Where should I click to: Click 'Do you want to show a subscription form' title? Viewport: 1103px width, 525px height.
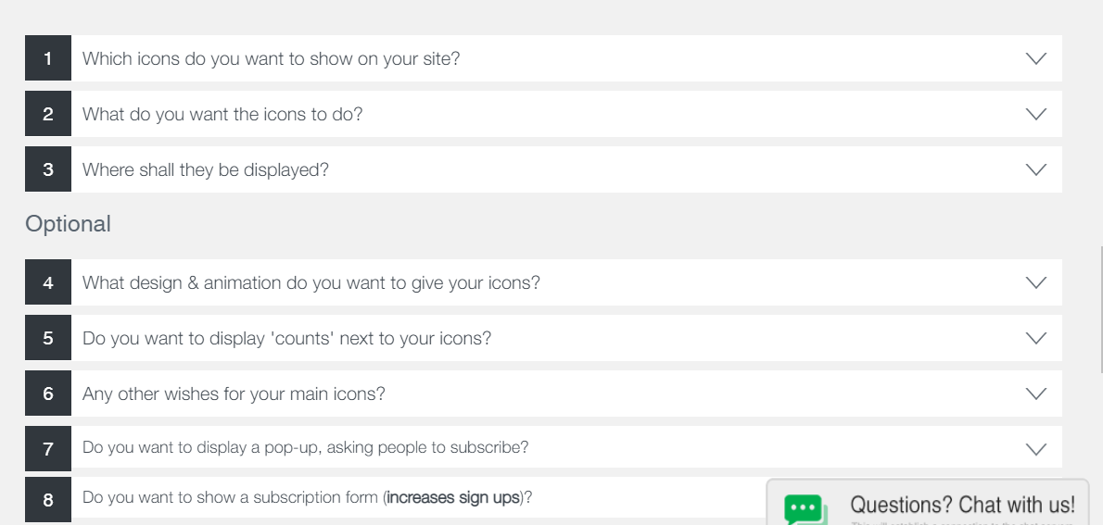[x=232, y=498]
